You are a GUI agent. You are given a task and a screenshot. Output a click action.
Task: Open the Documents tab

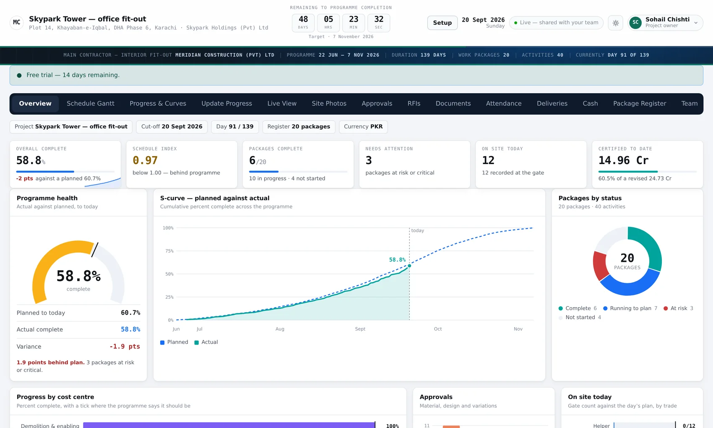point(453,104)
